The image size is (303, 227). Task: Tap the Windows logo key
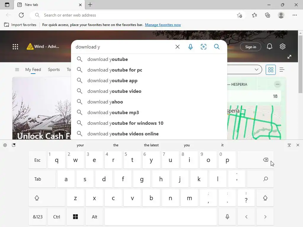point(75,217)
